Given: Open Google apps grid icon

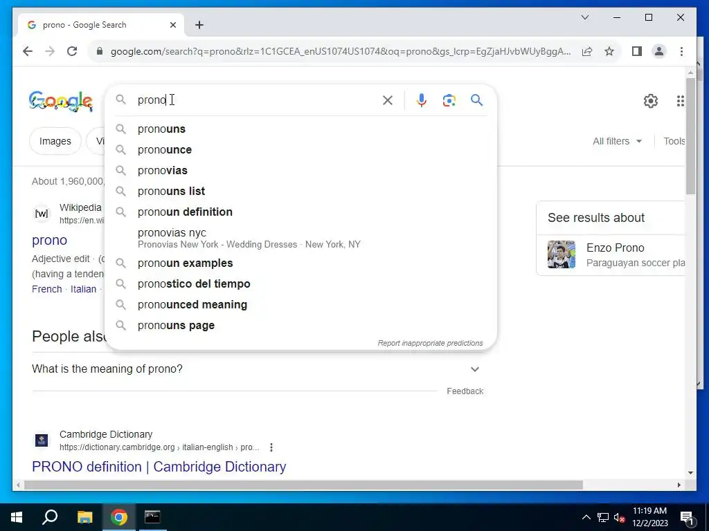Looking at the screenshot, I should pyautogui.click(x=680, y=101).
